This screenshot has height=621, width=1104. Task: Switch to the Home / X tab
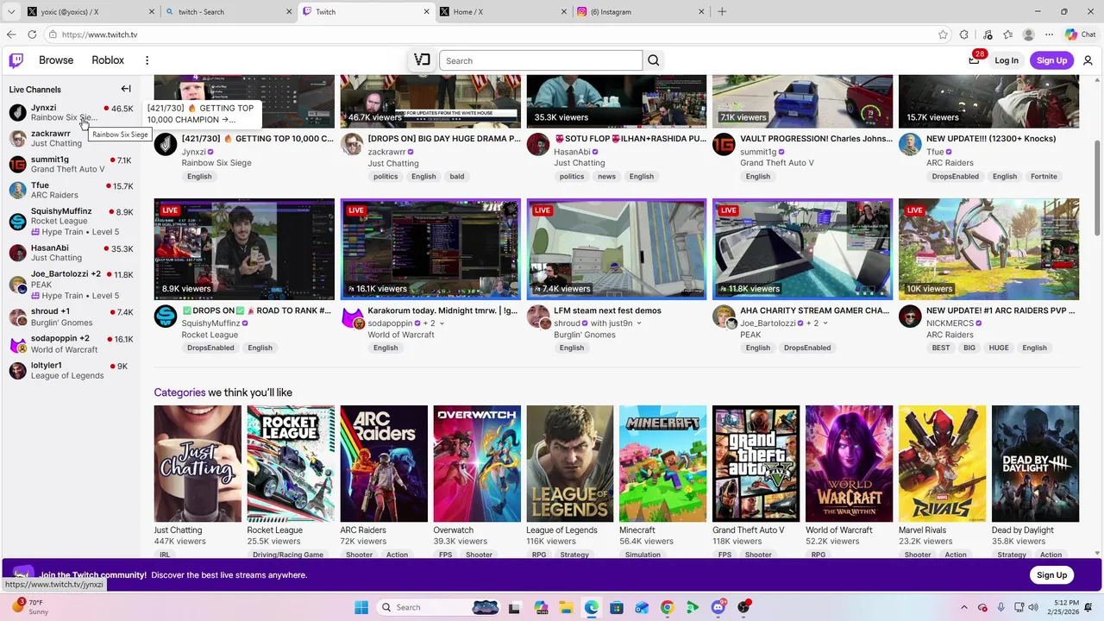coord(503,12)
